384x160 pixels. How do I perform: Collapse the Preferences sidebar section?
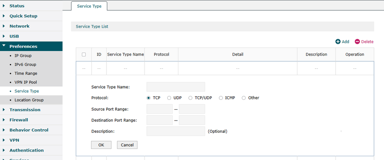pyautogui.click(x=23, y=46)
